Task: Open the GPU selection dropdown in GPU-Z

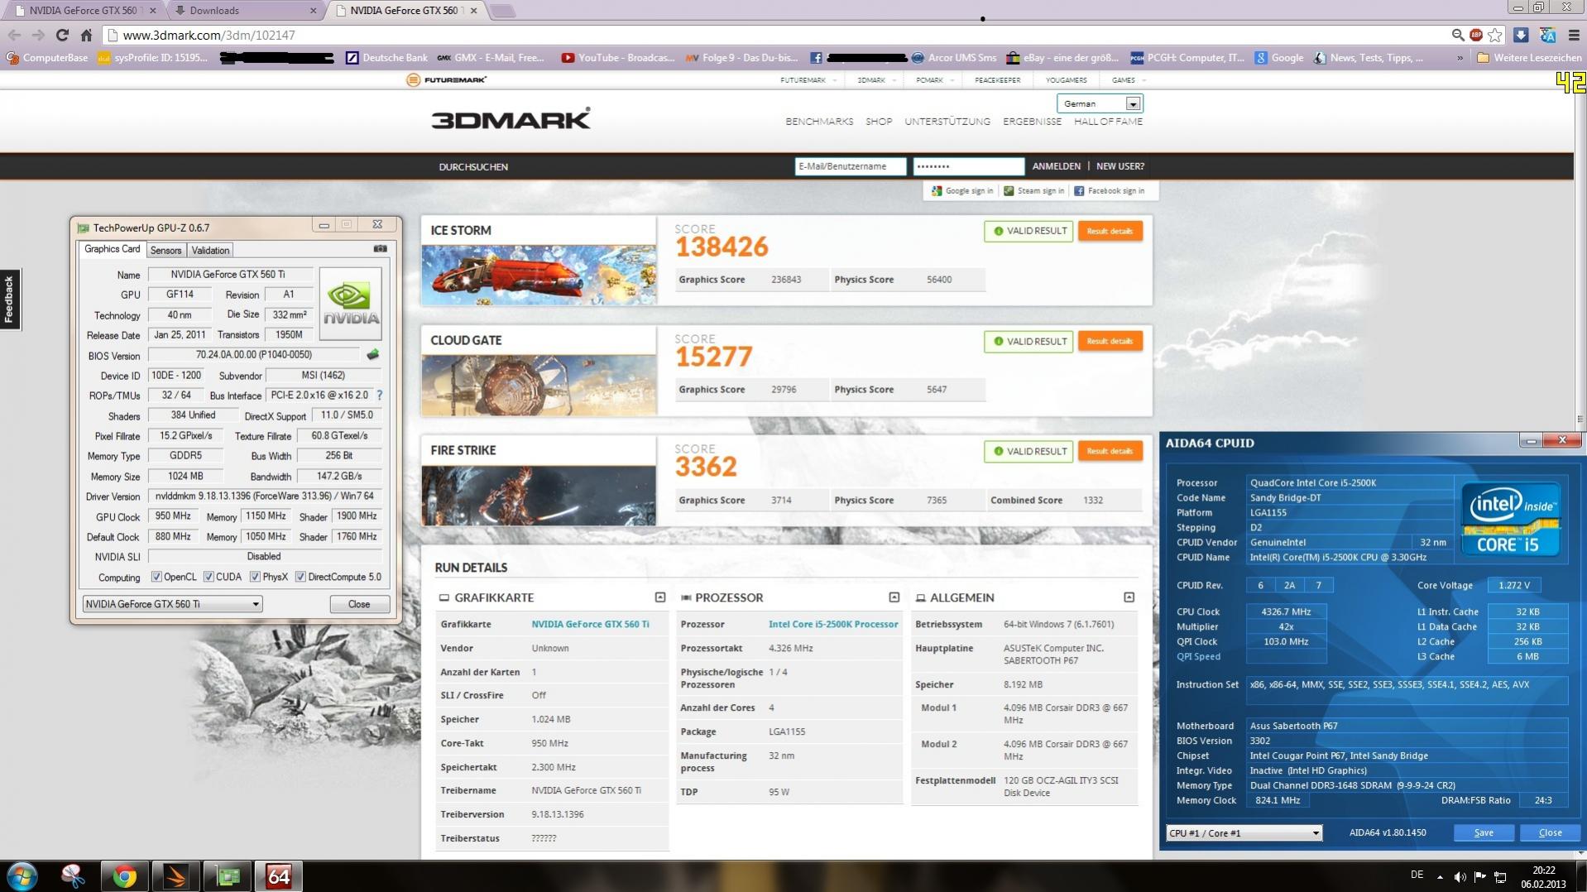Action: point(172,604)
